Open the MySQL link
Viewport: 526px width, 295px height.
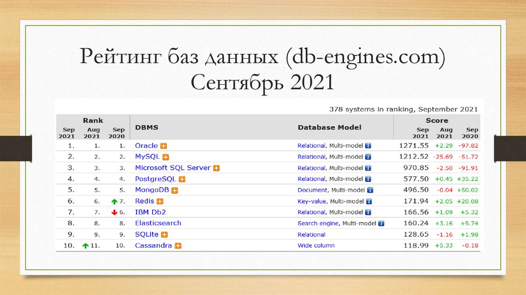pos(147,157)
